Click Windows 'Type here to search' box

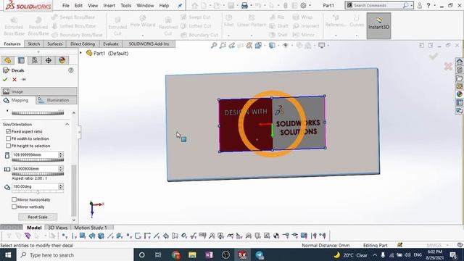(x=75, y=254)
